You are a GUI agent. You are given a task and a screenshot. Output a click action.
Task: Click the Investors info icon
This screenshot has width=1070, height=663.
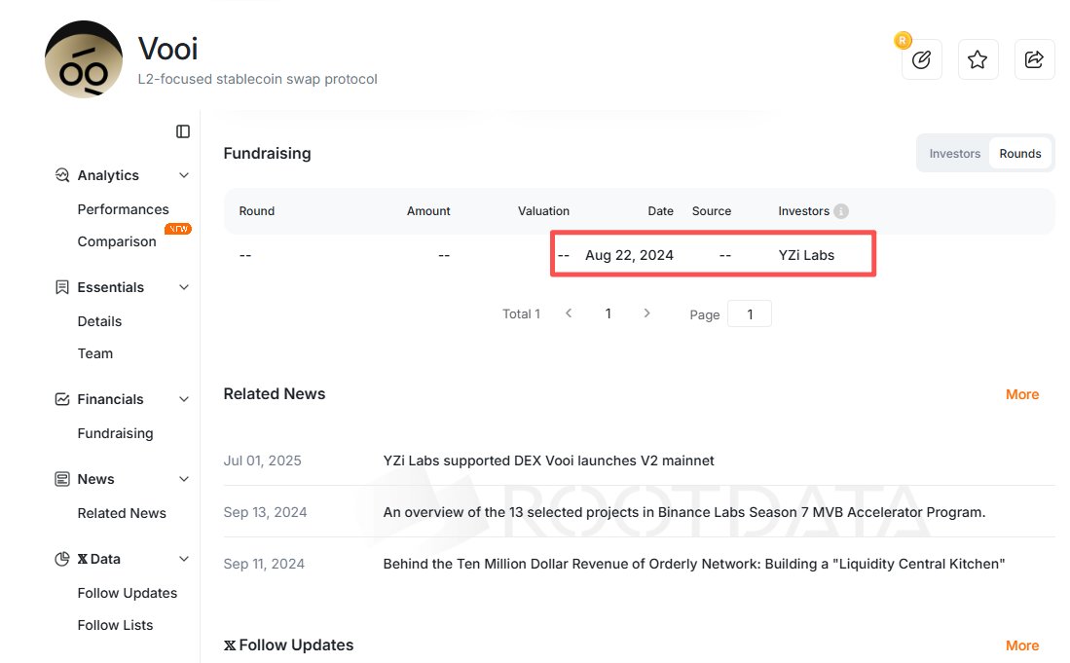841,211
